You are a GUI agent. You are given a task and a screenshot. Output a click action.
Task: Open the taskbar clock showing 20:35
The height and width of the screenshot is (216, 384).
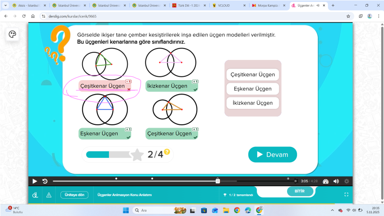tap(372, 210)
